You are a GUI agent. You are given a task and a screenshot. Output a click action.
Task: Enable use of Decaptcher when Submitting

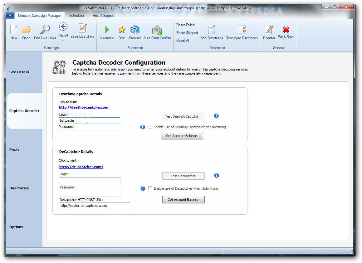point(150,188)
